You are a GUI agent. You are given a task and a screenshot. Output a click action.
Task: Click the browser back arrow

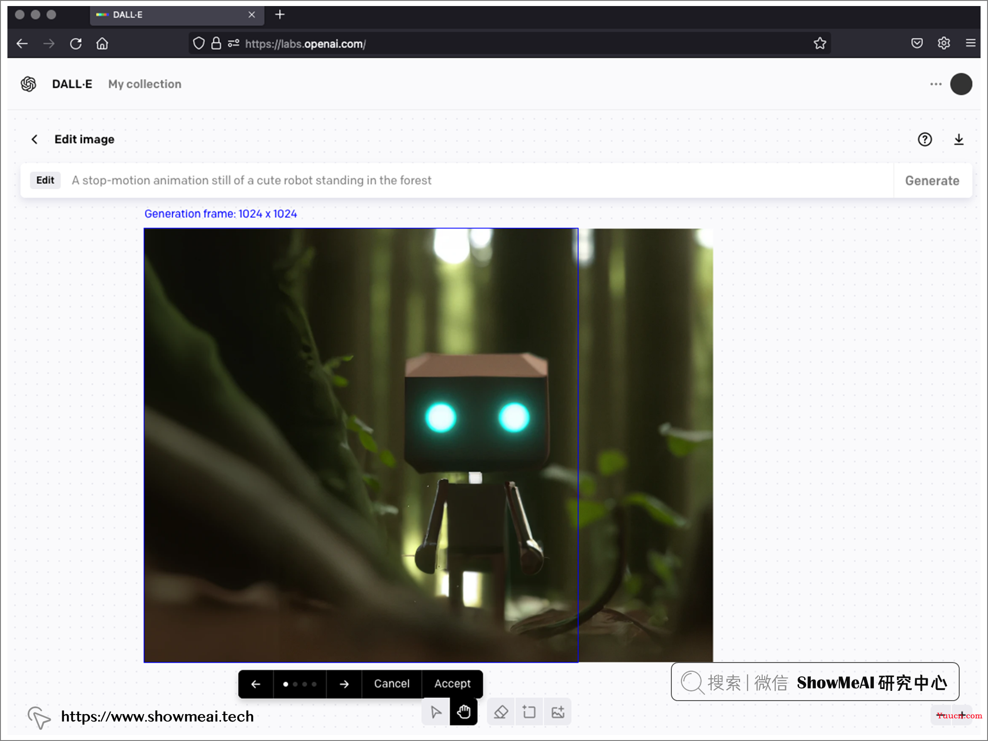[x=22, y=44]
